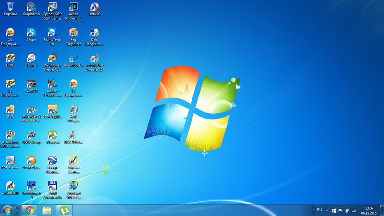Switch the RU input language indicator
The image size is (384, 216).
pyautogui.click(x=319, y=210)
